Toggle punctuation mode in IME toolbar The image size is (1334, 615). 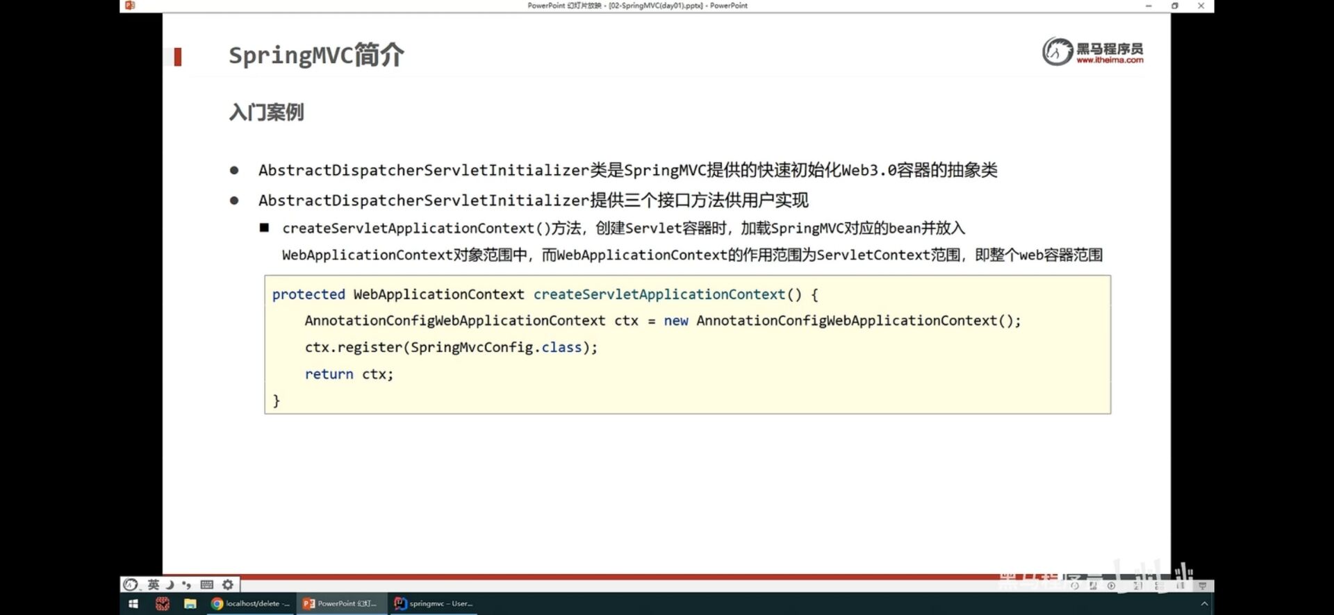pos(186,584)
